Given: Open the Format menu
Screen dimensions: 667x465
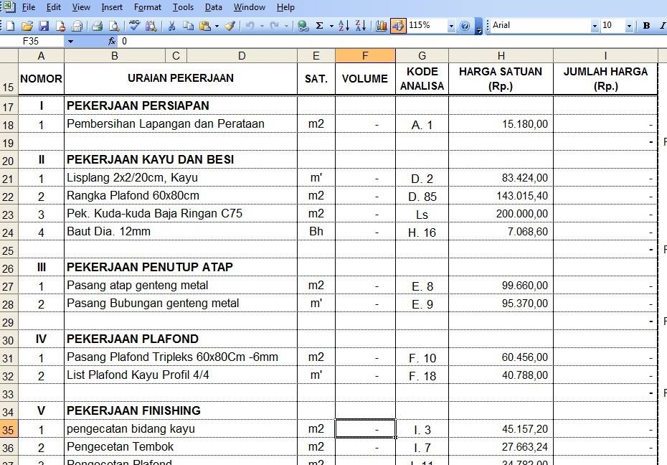Looking at the screenshot, I should [147, 7].
